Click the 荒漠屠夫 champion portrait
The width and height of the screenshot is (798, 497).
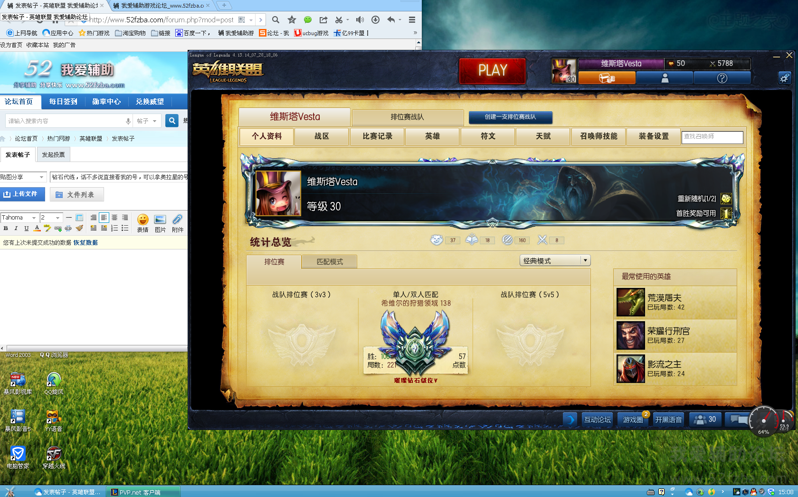pyautogui.click(x=631, y=302)
